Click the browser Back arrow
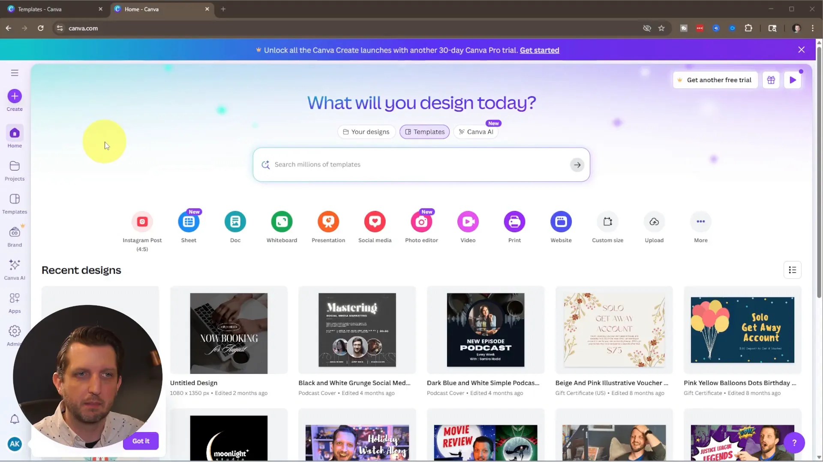This screenshot has height=462, width=823. click(x=9, y=28)
